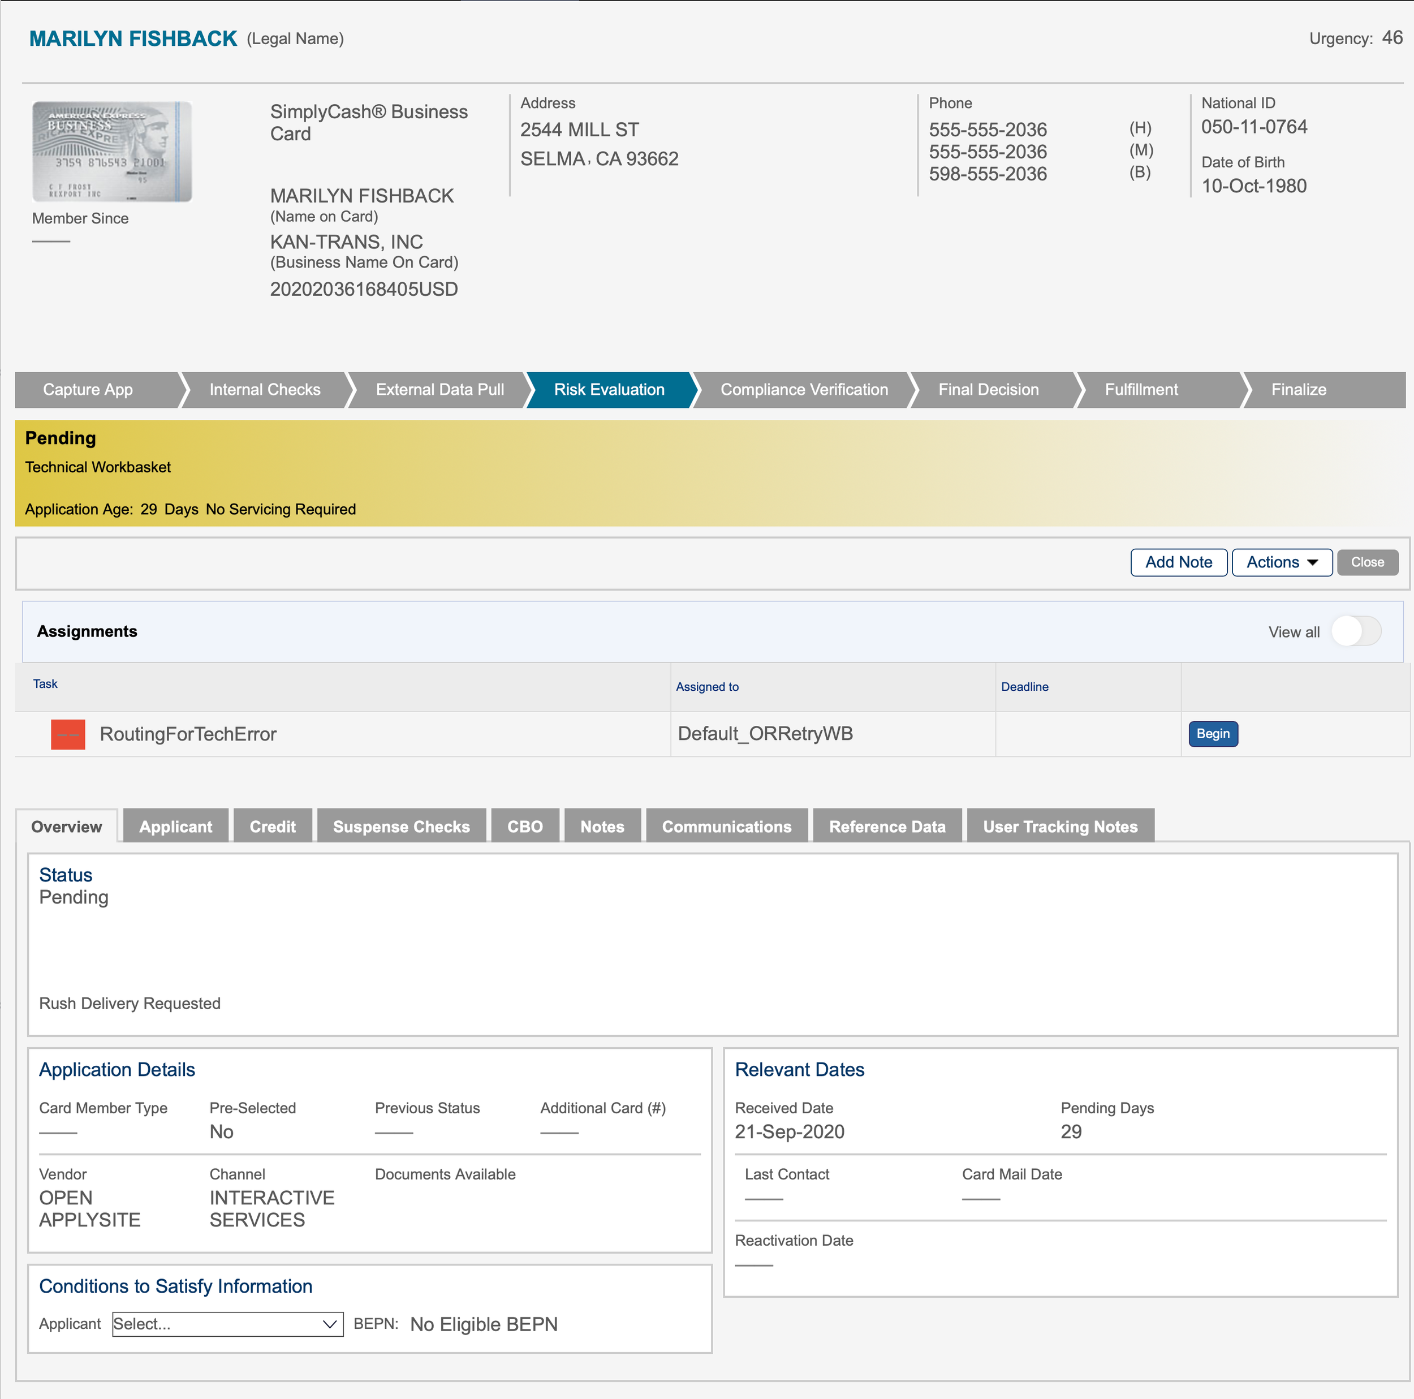
Task: Click the Add Note button
Action: [x=1178, y=562]
